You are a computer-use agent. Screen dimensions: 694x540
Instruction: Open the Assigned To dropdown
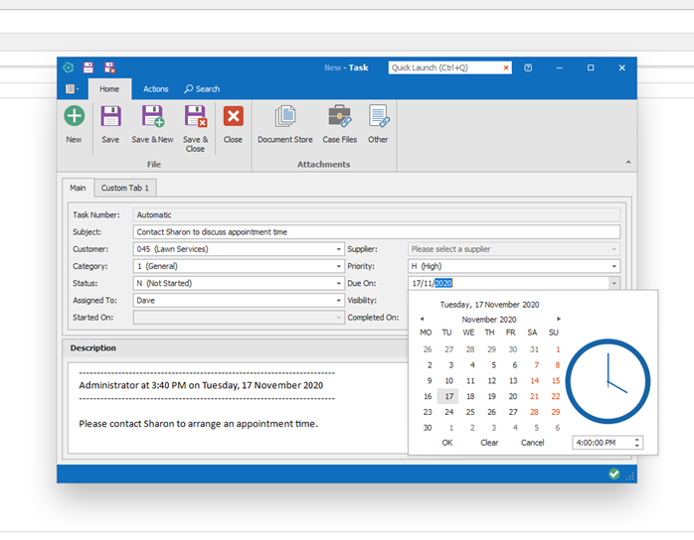(339, 300)
